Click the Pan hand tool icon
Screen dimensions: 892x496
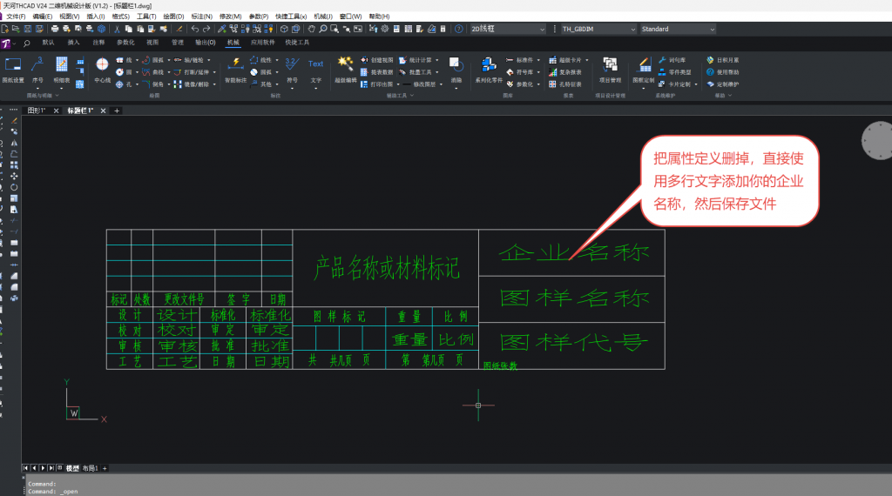click(x=311, y=29)
